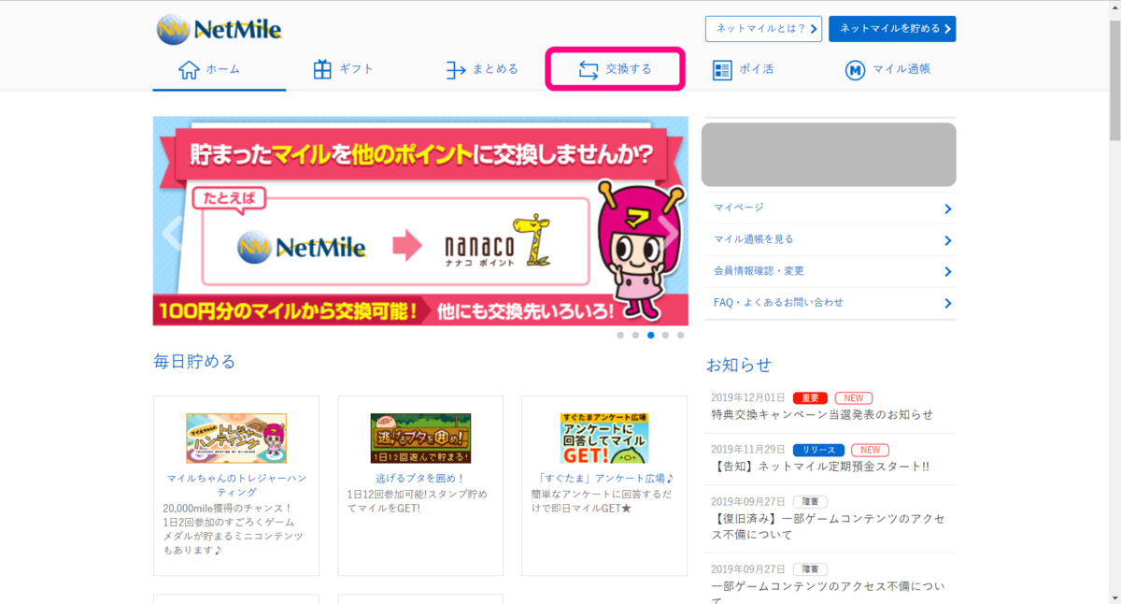Viewport: 1121px width, 604px height.
Task: Click the 交換する exchange arrows icon
Action: tap(589, 70)
